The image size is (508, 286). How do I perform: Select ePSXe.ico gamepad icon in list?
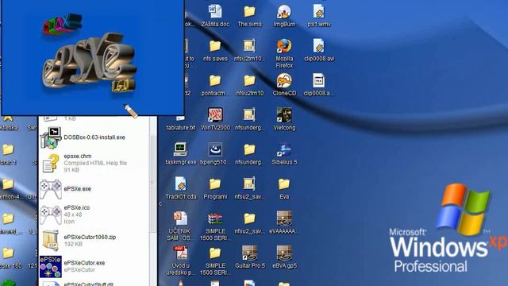point(51,214)
